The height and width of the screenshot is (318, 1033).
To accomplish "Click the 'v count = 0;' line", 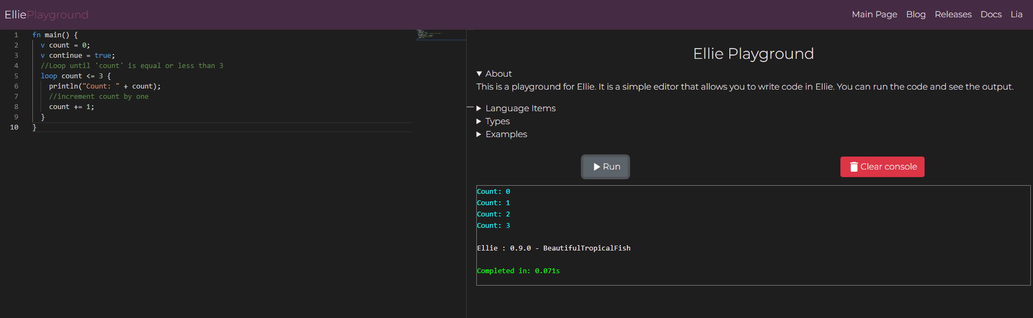I will [x=65, y=45].
